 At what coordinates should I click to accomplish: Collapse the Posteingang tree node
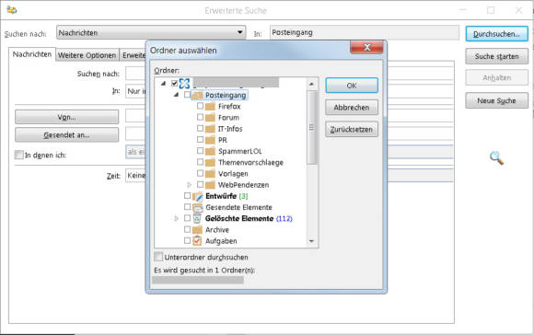point(176,95)
